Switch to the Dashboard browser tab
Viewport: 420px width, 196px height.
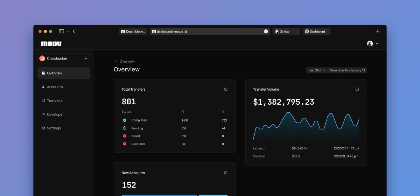pos(316,31)
